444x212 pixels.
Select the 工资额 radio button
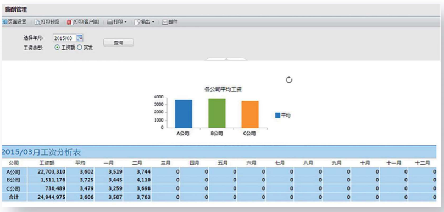pos(57,48)
